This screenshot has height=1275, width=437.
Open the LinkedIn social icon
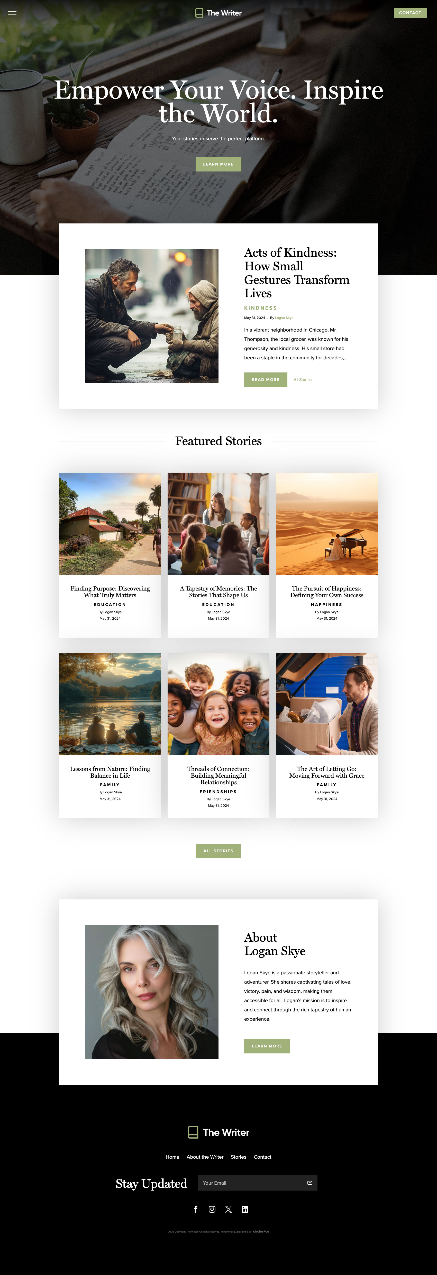[x=245, y=1209]
